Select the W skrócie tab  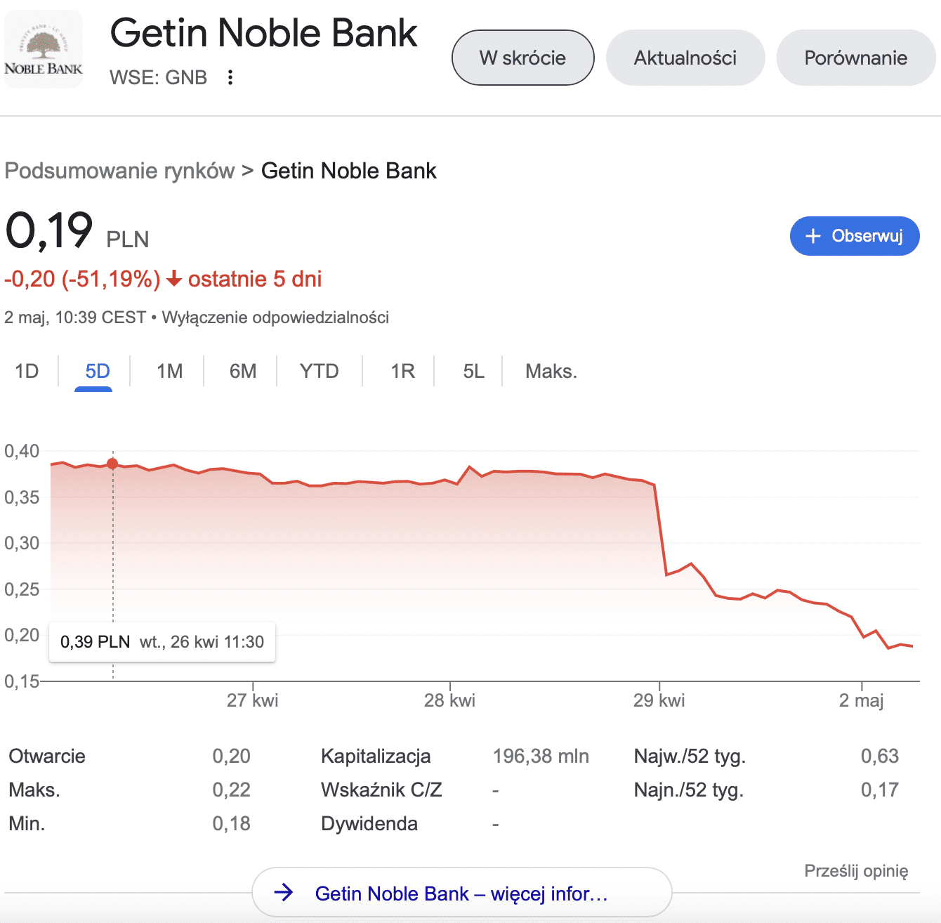click(x=522, y=58)
